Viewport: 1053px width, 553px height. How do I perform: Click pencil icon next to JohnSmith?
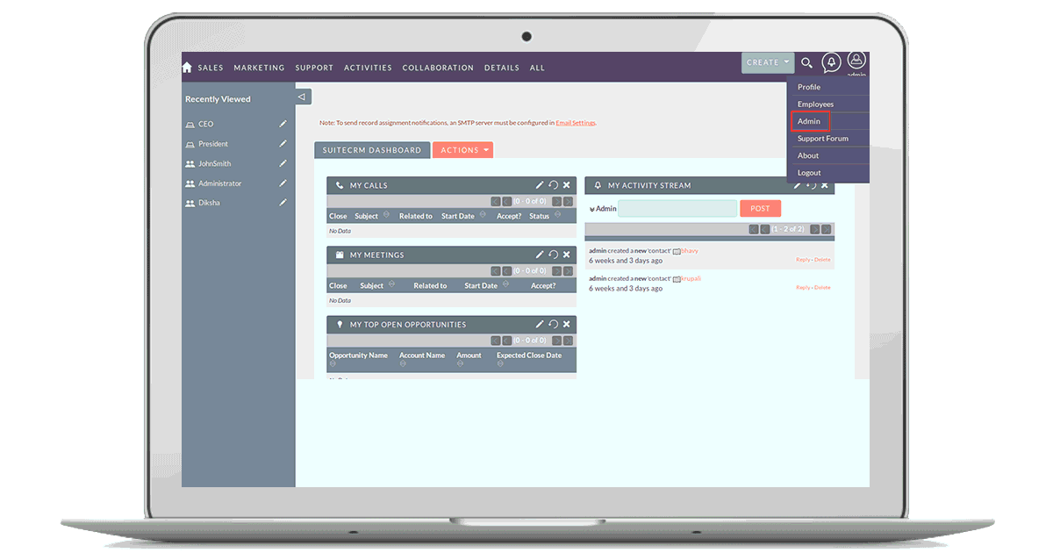point(283,163)
